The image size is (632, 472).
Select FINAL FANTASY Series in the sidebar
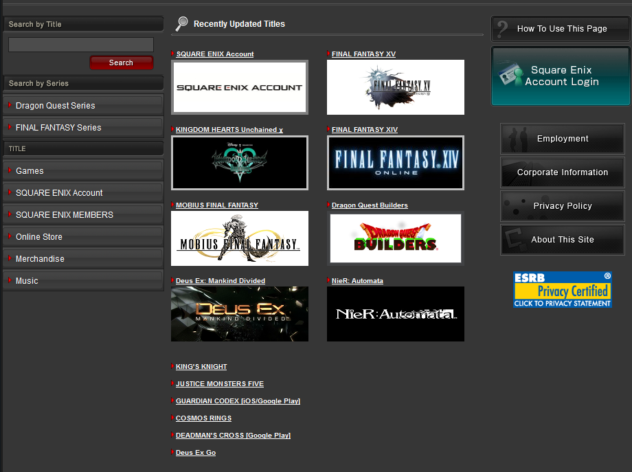pyautogui.click(x=83, y=128)
